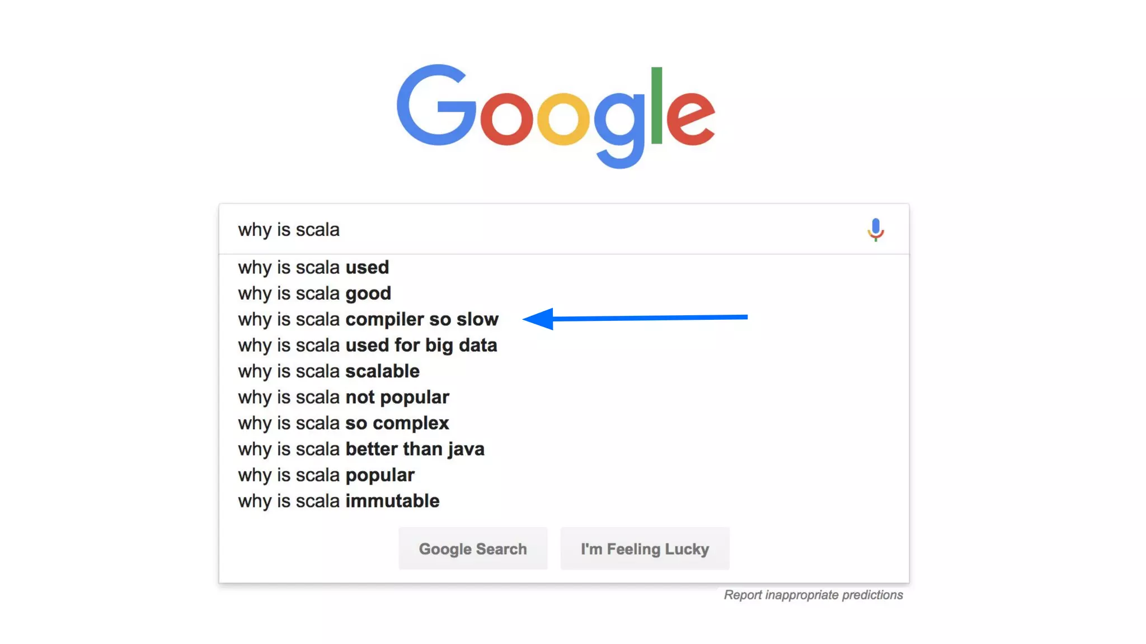Screen dimensions: 1146x644
Task: Choose the "why is scala scalable" suggestion
Action: (x=328, y=371)
